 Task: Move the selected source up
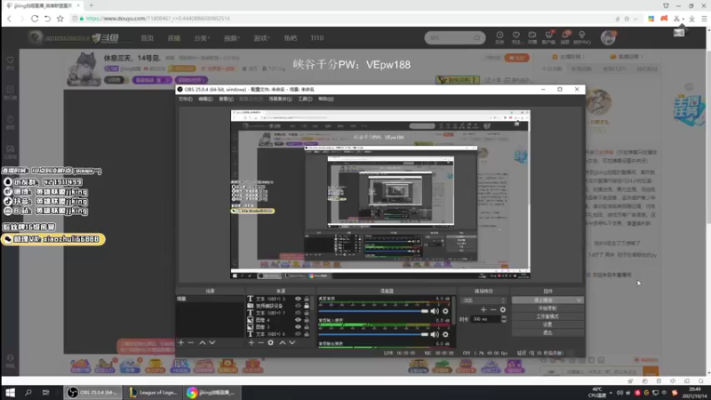tap(282, 343)
